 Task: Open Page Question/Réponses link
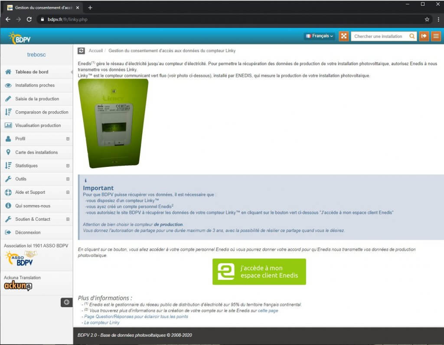[136, 317]
